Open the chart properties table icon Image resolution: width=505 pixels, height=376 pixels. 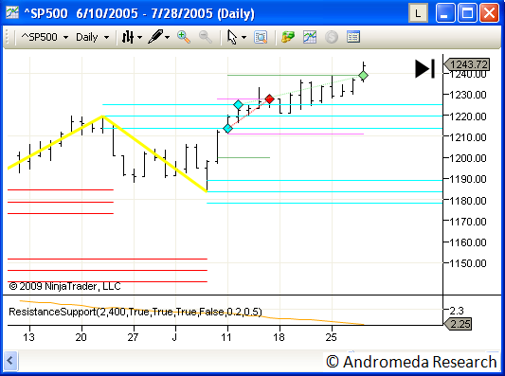coord(353,37)
